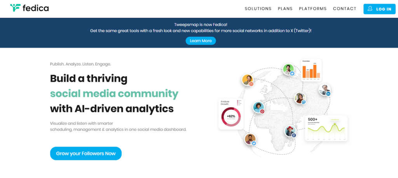
Task: Click Grow your Followers Now button
Action: 86,153
